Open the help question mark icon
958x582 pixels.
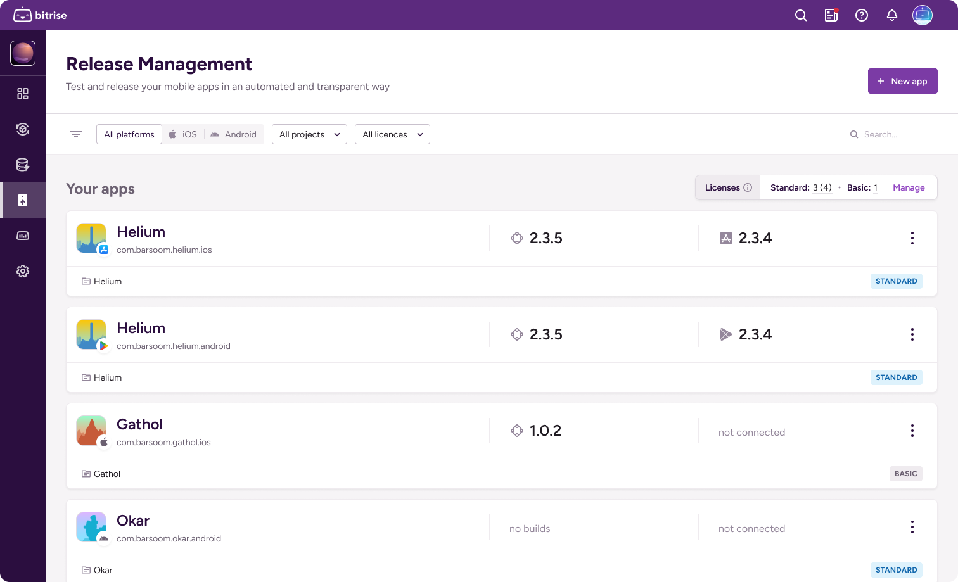(862, 15)
